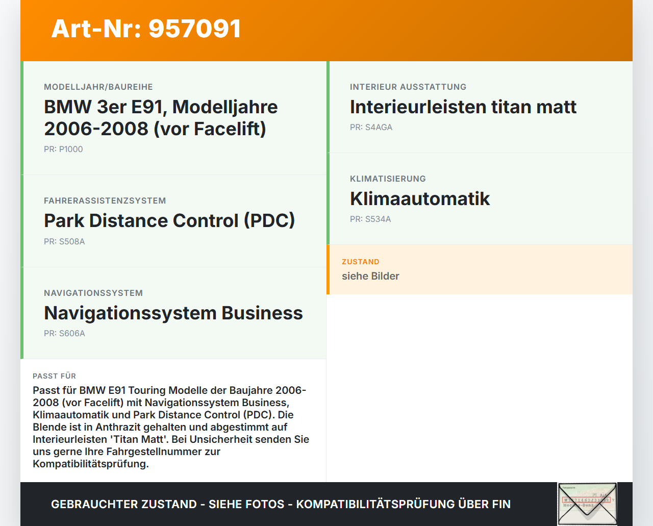653x526 pixels.
Task: Click the envelope icon with the Fahrgestellnummer document
Action: point(587,504)
